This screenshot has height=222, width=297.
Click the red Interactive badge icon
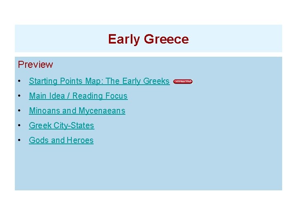(183, 81)
